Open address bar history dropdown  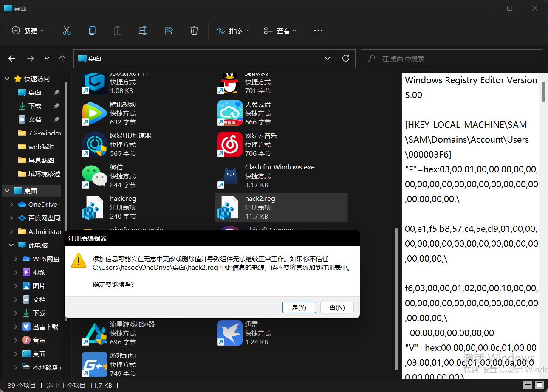pos(328,59)
